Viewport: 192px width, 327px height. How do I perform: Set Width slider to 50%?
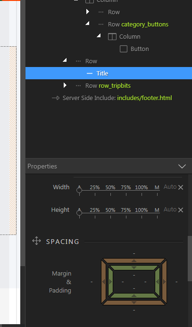110,191
